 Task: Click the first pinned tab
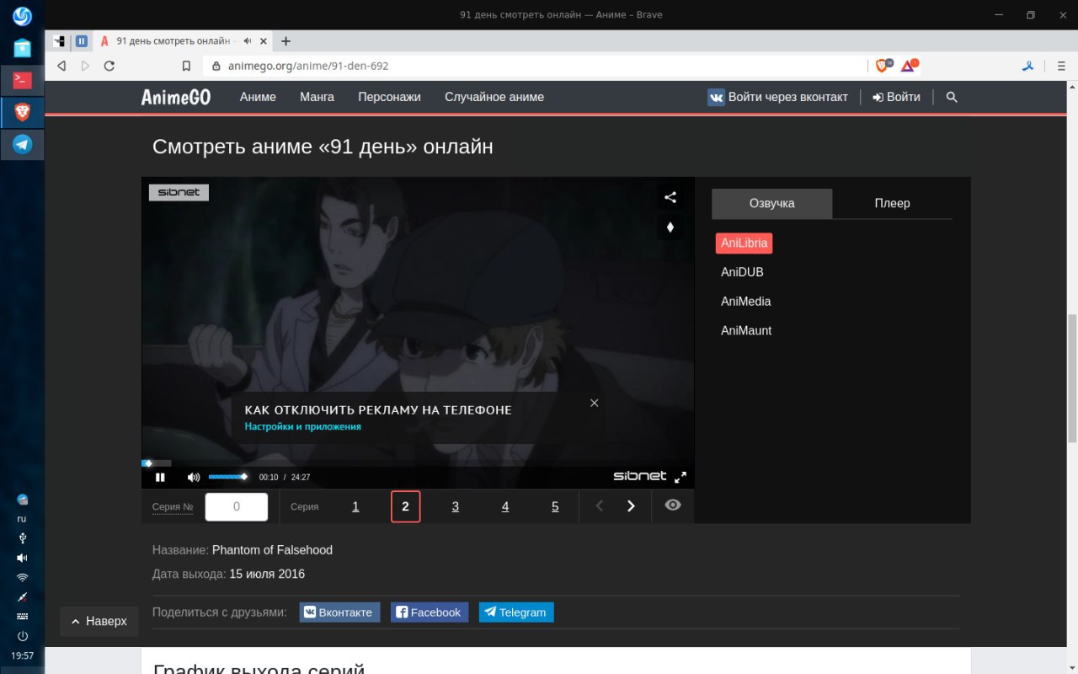point(60,40)
